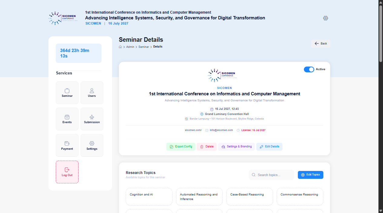Open the Settings service tile
Viewport: 383px width, 213px height.
click(x=92, y=145)
